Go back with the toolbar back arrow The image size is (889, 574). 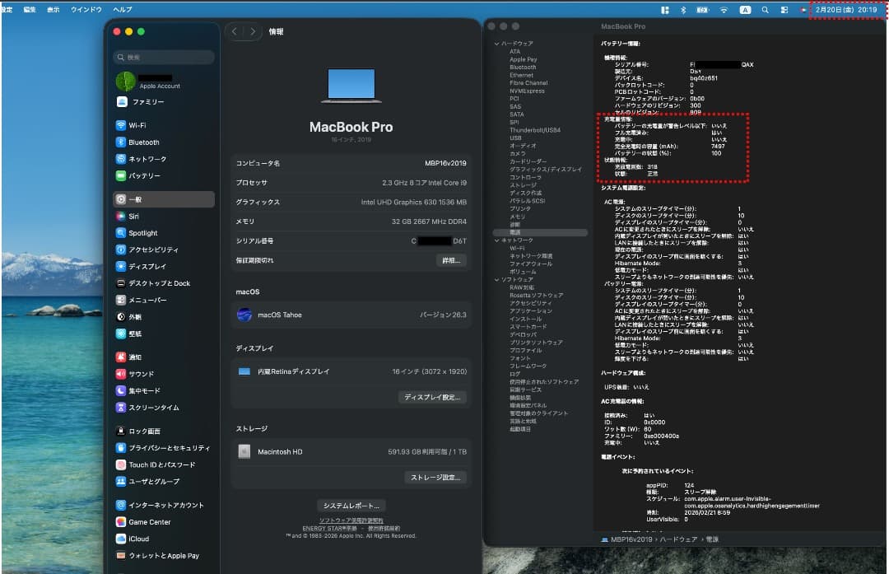[x=234, y=32]
